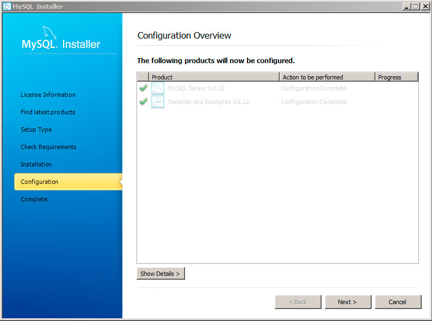Close the MySQL Installer window
The width and height of the screenshot is (432, 321).
(x=425, y=7)
